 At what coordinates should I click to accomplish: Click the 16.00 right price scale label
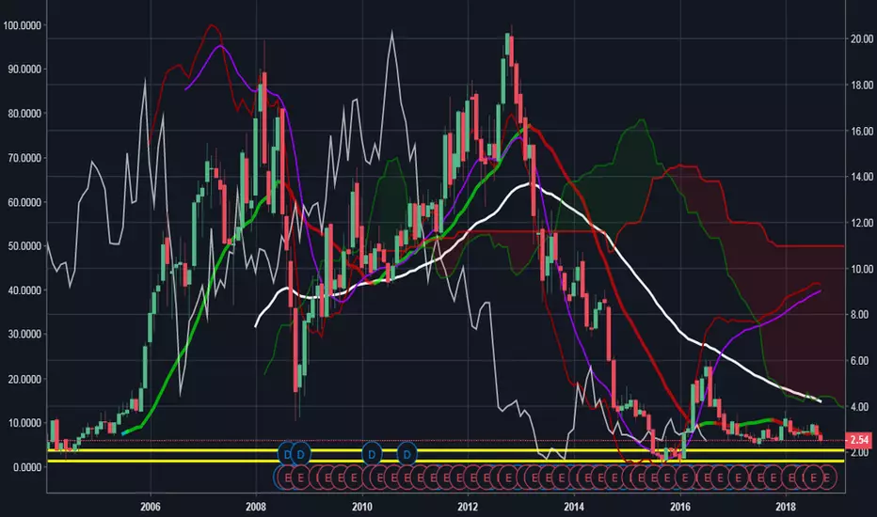[x=862, y=131]
